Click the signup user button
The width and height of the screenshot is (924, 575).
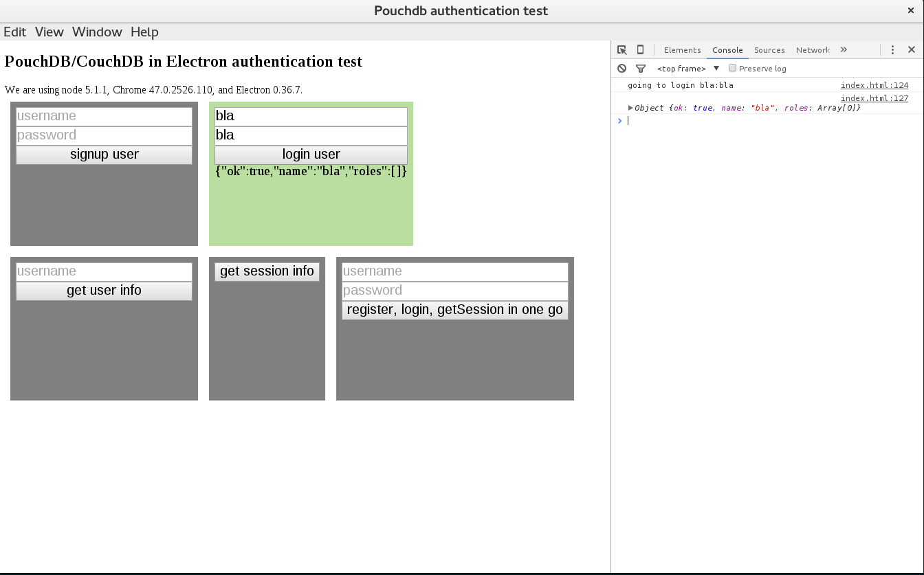pyautogui.click(x=104, y=155)
